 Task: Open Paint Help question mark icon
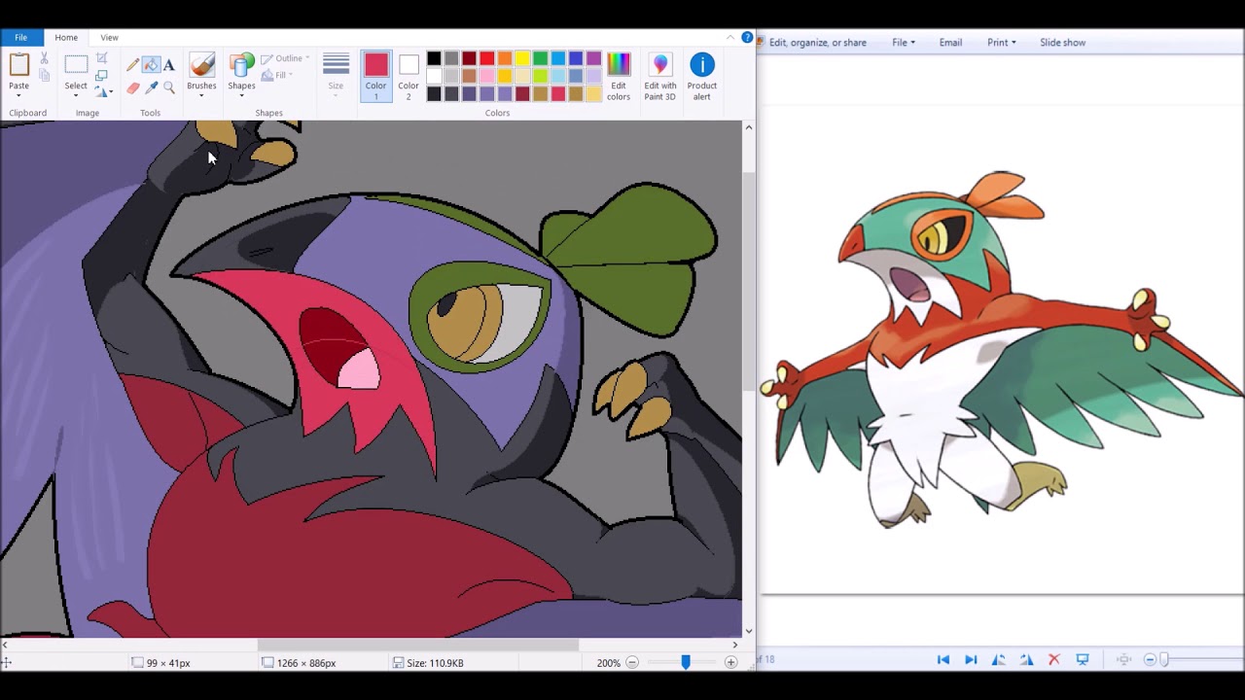pyautogui.click(x=747, y=37)
